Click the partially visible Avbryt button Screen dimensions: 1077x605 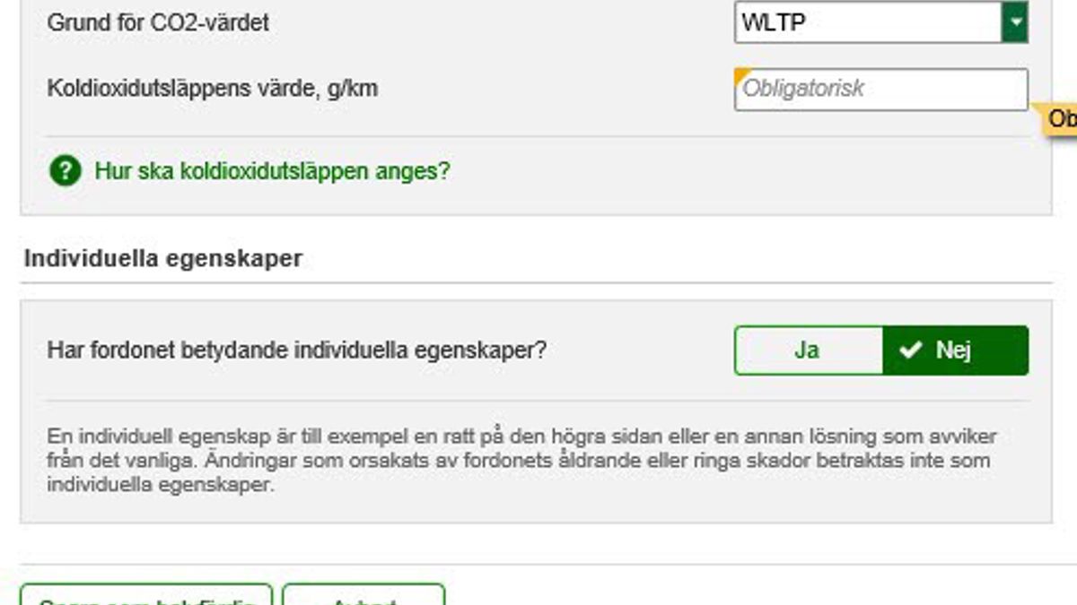363,595
